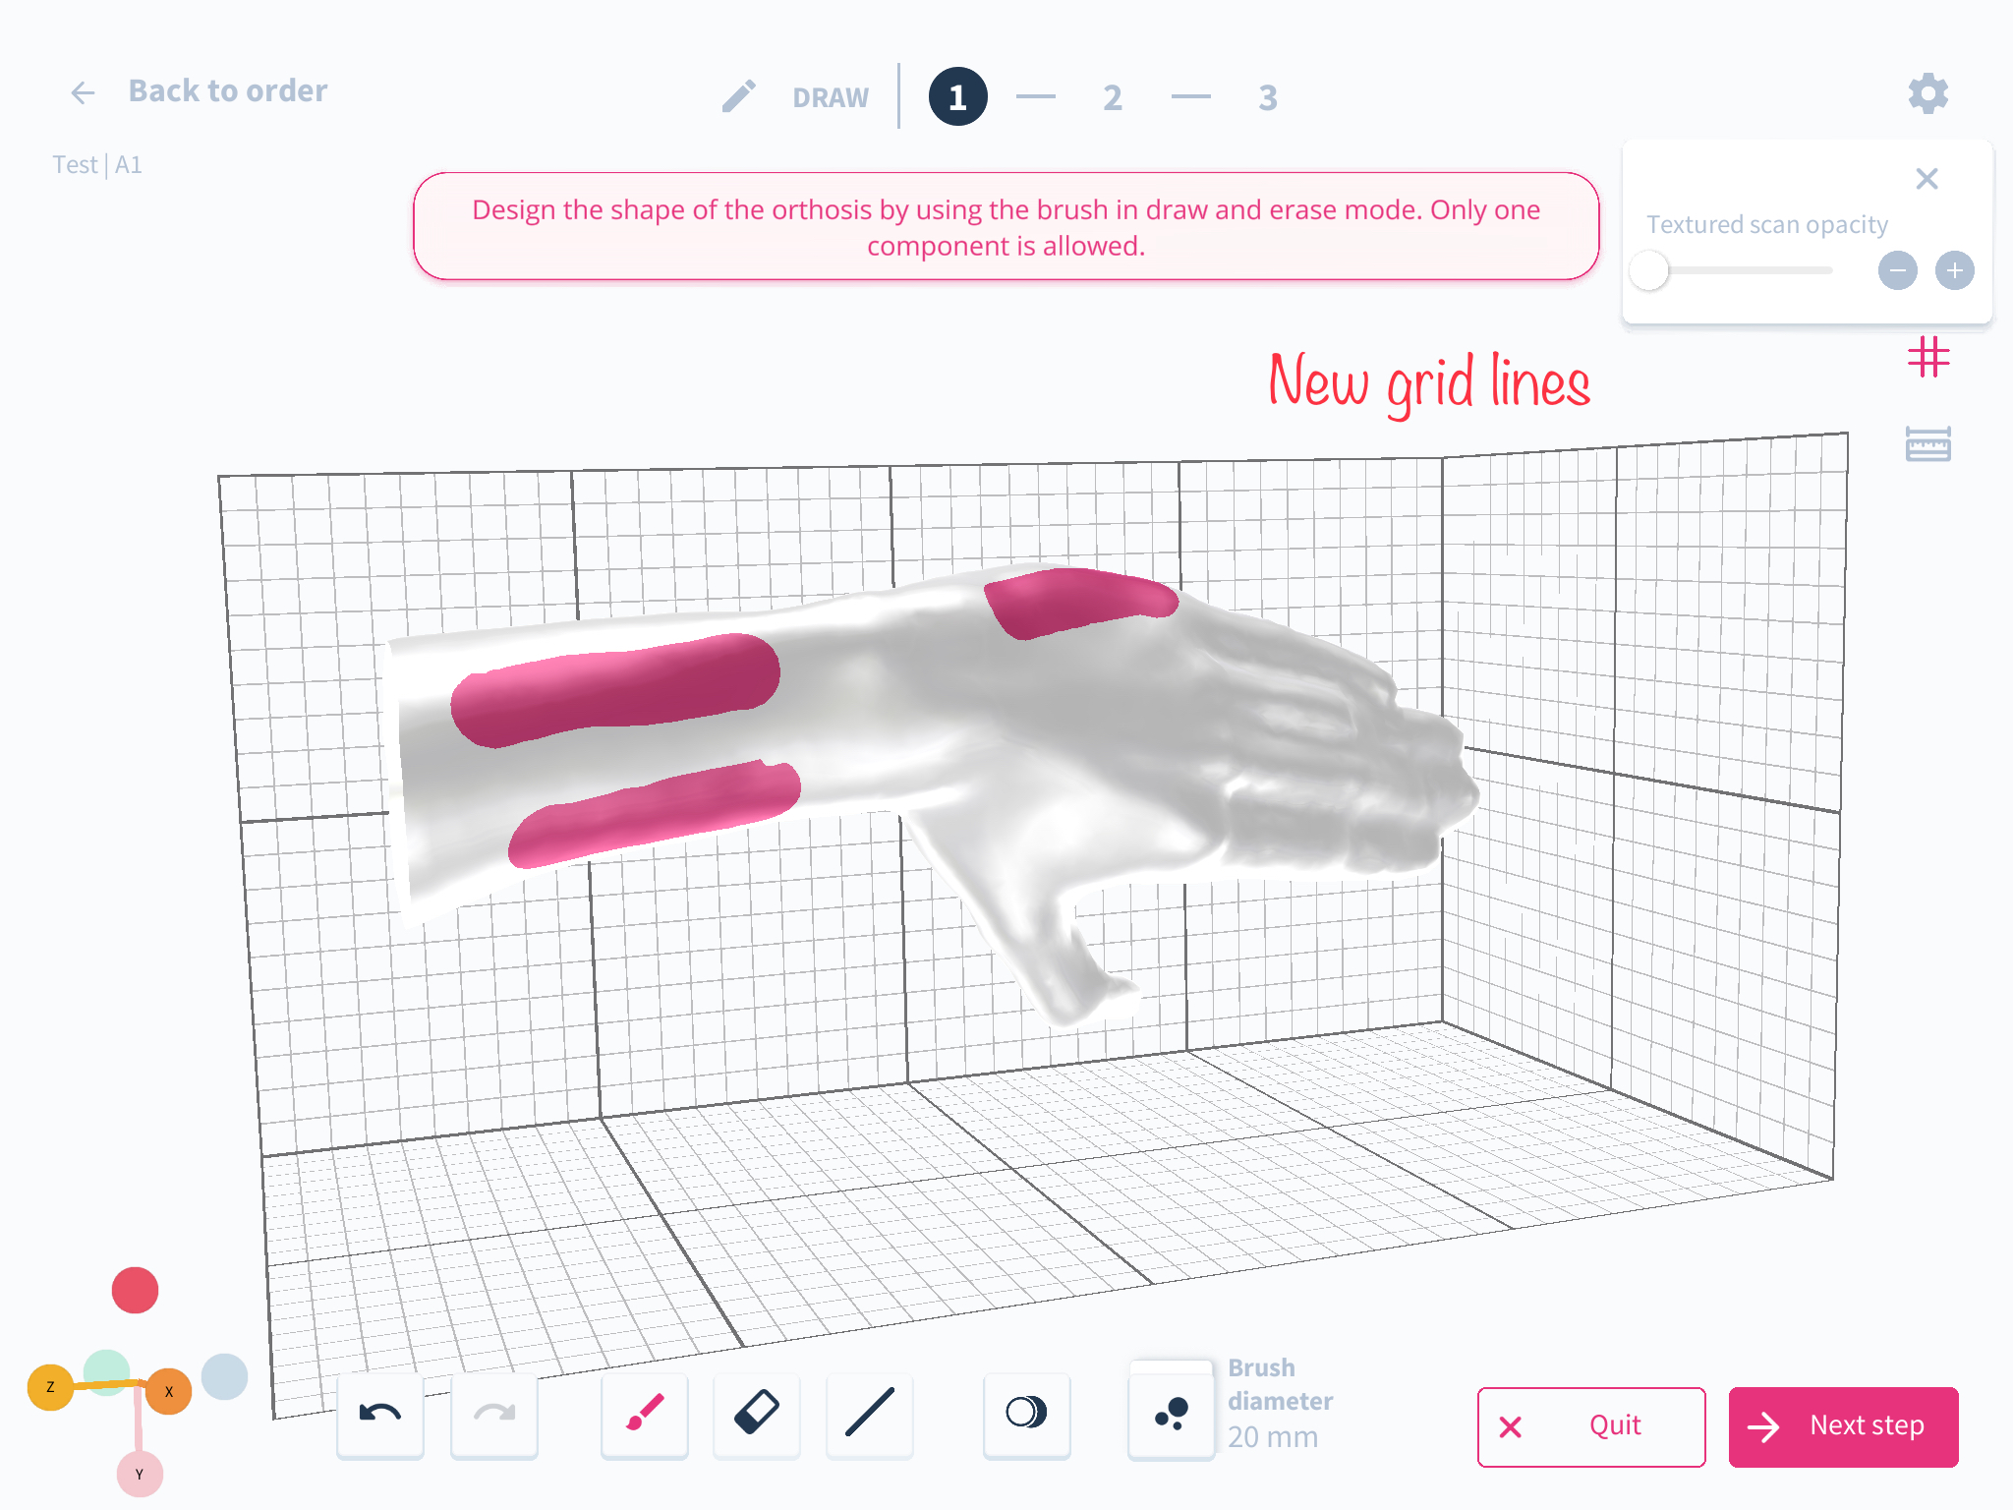
Task: Quit the drawing session
Action: [x=1591, y=1426]
